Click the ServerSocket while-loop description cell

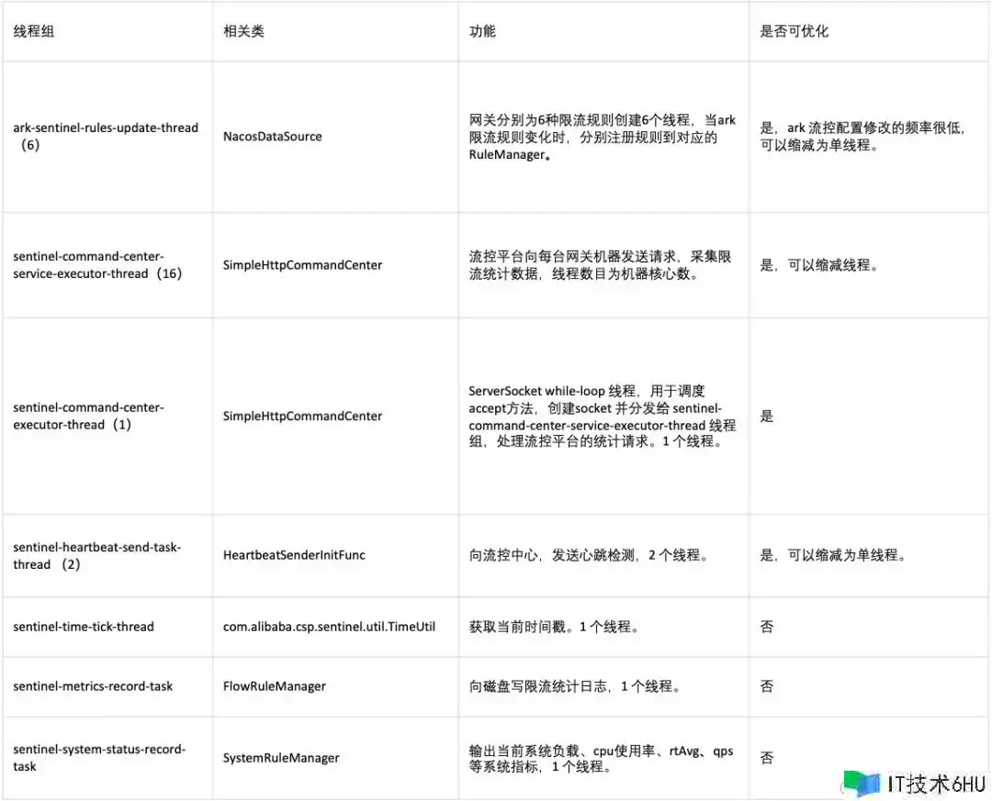tap(602, 416)
